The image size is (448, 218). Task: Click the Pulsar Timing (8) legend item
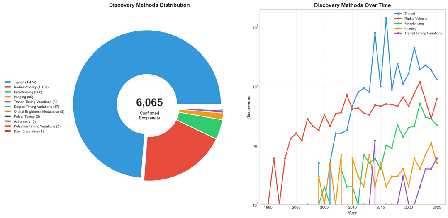point(27,116)
